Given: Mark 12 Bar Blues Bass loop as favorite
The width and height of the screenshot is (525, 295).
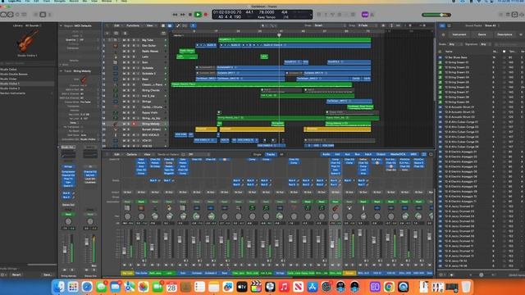Looking at the screenshot, I should pos(504,57).
